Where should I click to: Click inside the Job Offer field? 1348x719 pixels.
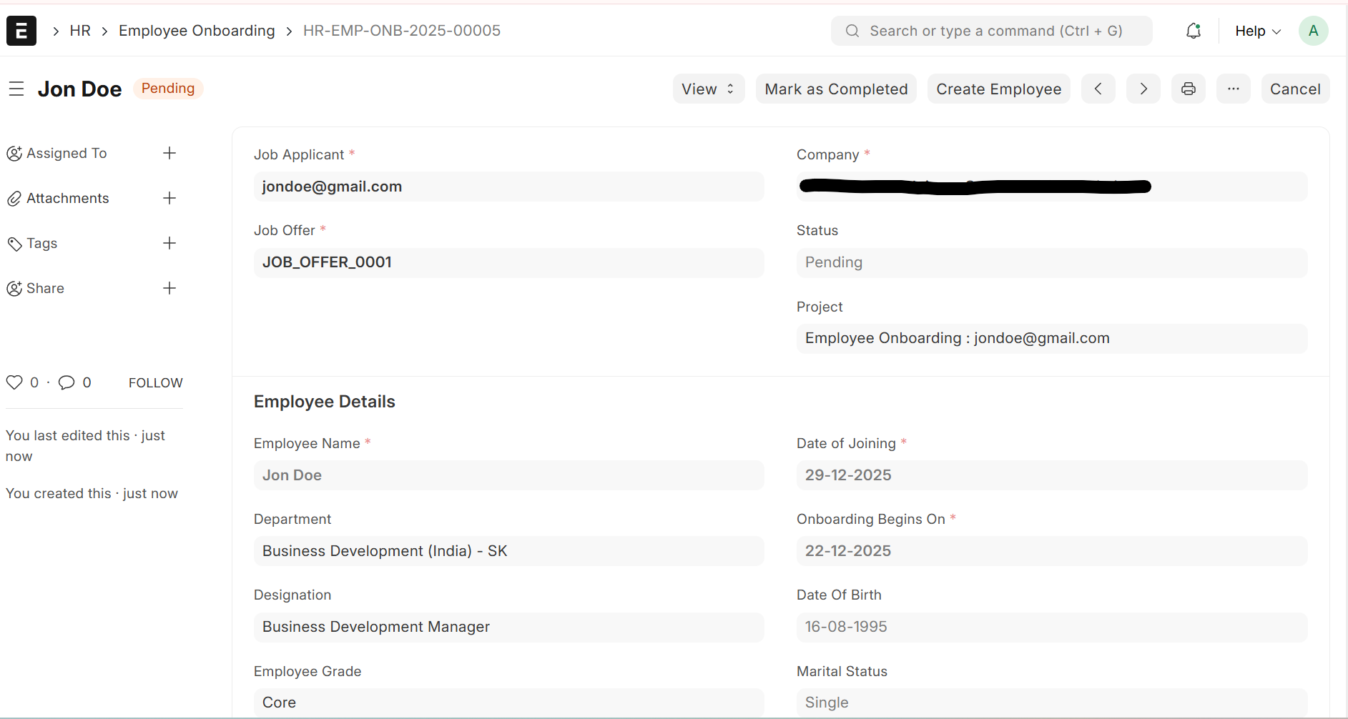tap(508, 262)
